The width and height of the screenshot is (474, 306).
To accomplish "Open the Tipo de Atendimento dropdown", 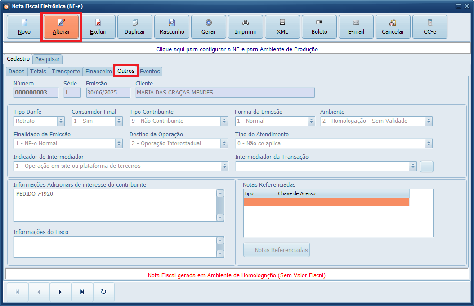I will coord(429,144).
